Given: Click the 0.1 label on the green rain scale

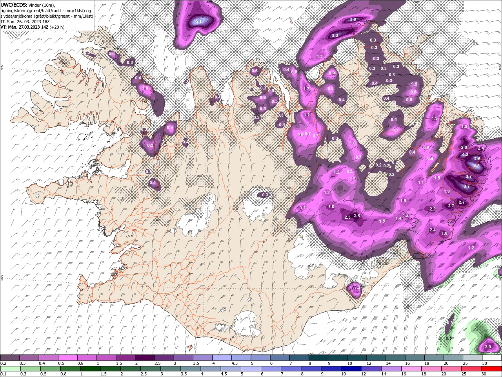Looking at the screenshot, I should [x=4, y=374].
